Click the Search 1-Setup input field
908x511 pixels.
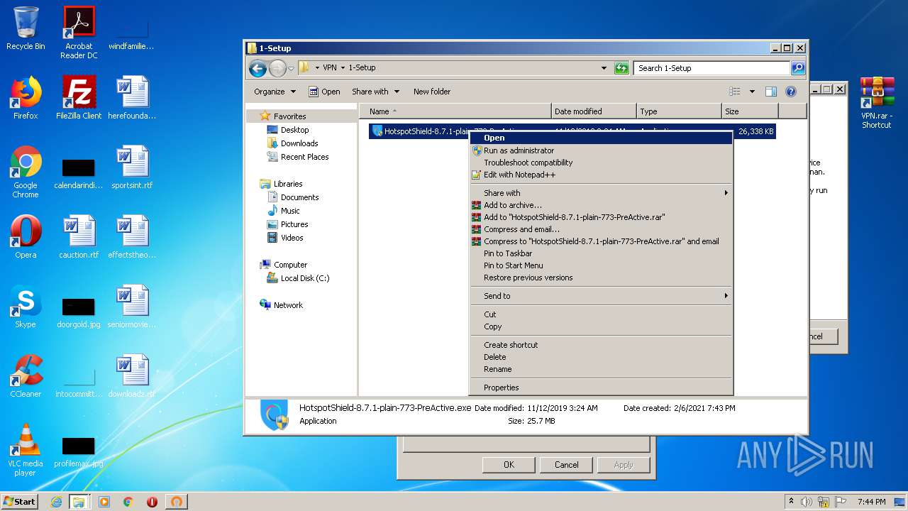(x=712, y=68)
